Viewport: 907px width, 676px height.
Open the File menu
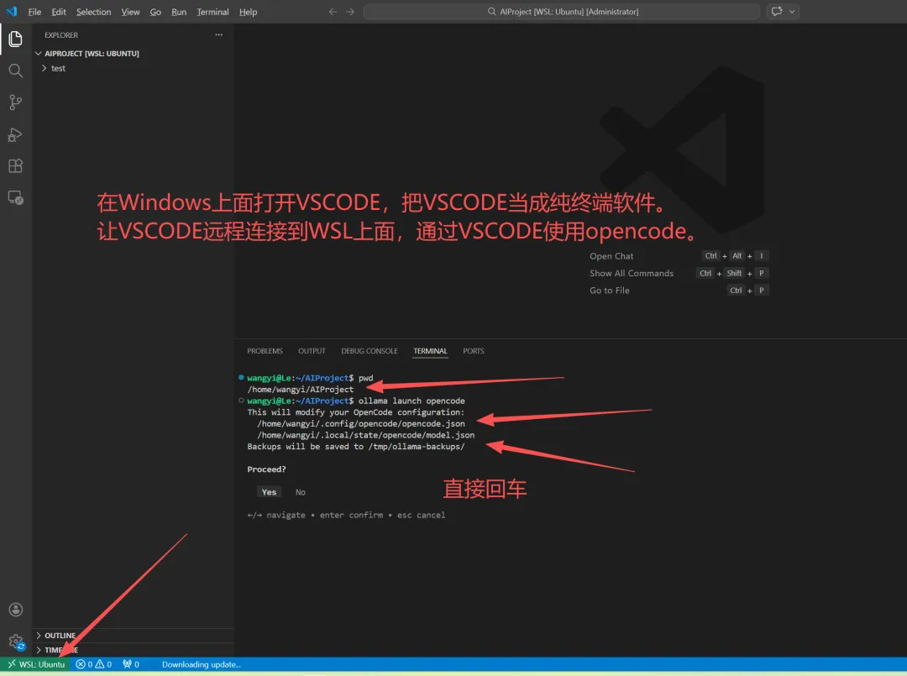34,12
